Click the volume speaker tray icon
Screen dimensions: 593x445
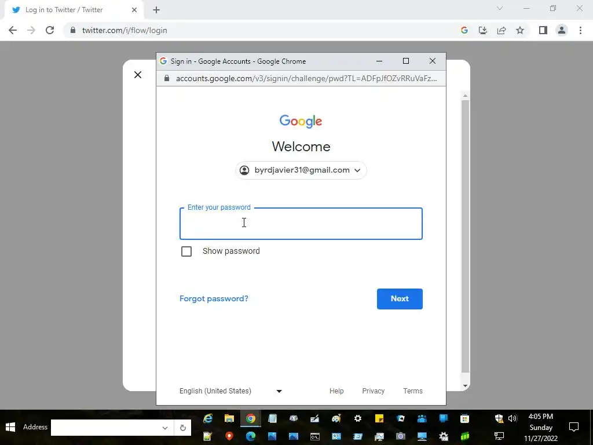coord(513,418)
